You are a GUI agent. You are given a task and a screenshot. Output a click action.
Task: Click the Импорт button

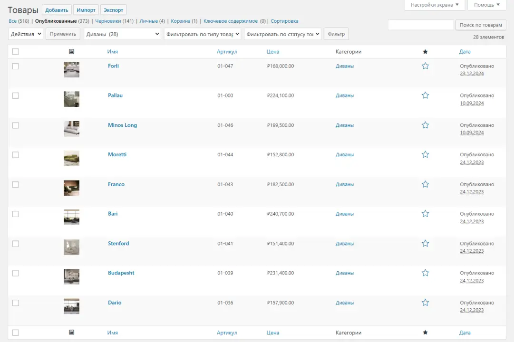tap(86, 10)
